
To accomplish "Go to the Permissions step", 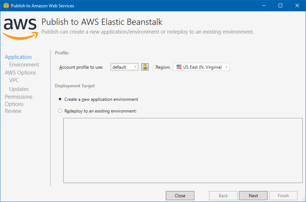I will (19, 97).
